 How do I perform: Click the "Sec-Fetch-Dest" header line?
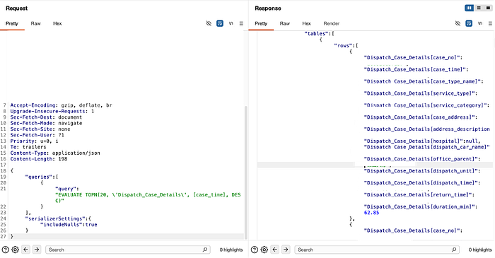46,117
